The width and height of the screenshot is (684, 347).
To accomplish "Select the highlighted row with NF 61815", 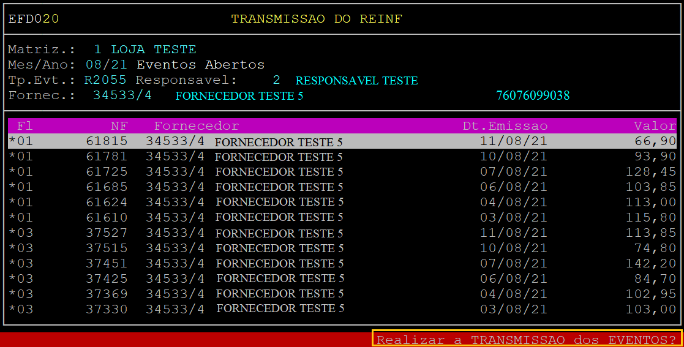I will 342,141.
